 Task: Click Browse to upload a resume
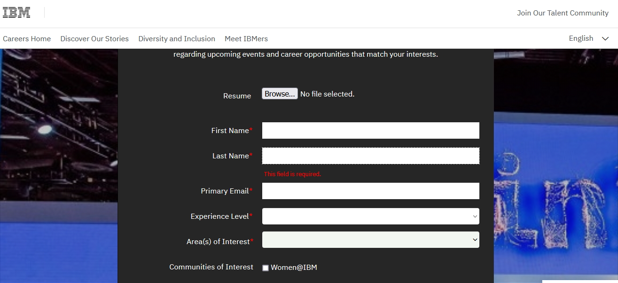(x=280, y=94)
